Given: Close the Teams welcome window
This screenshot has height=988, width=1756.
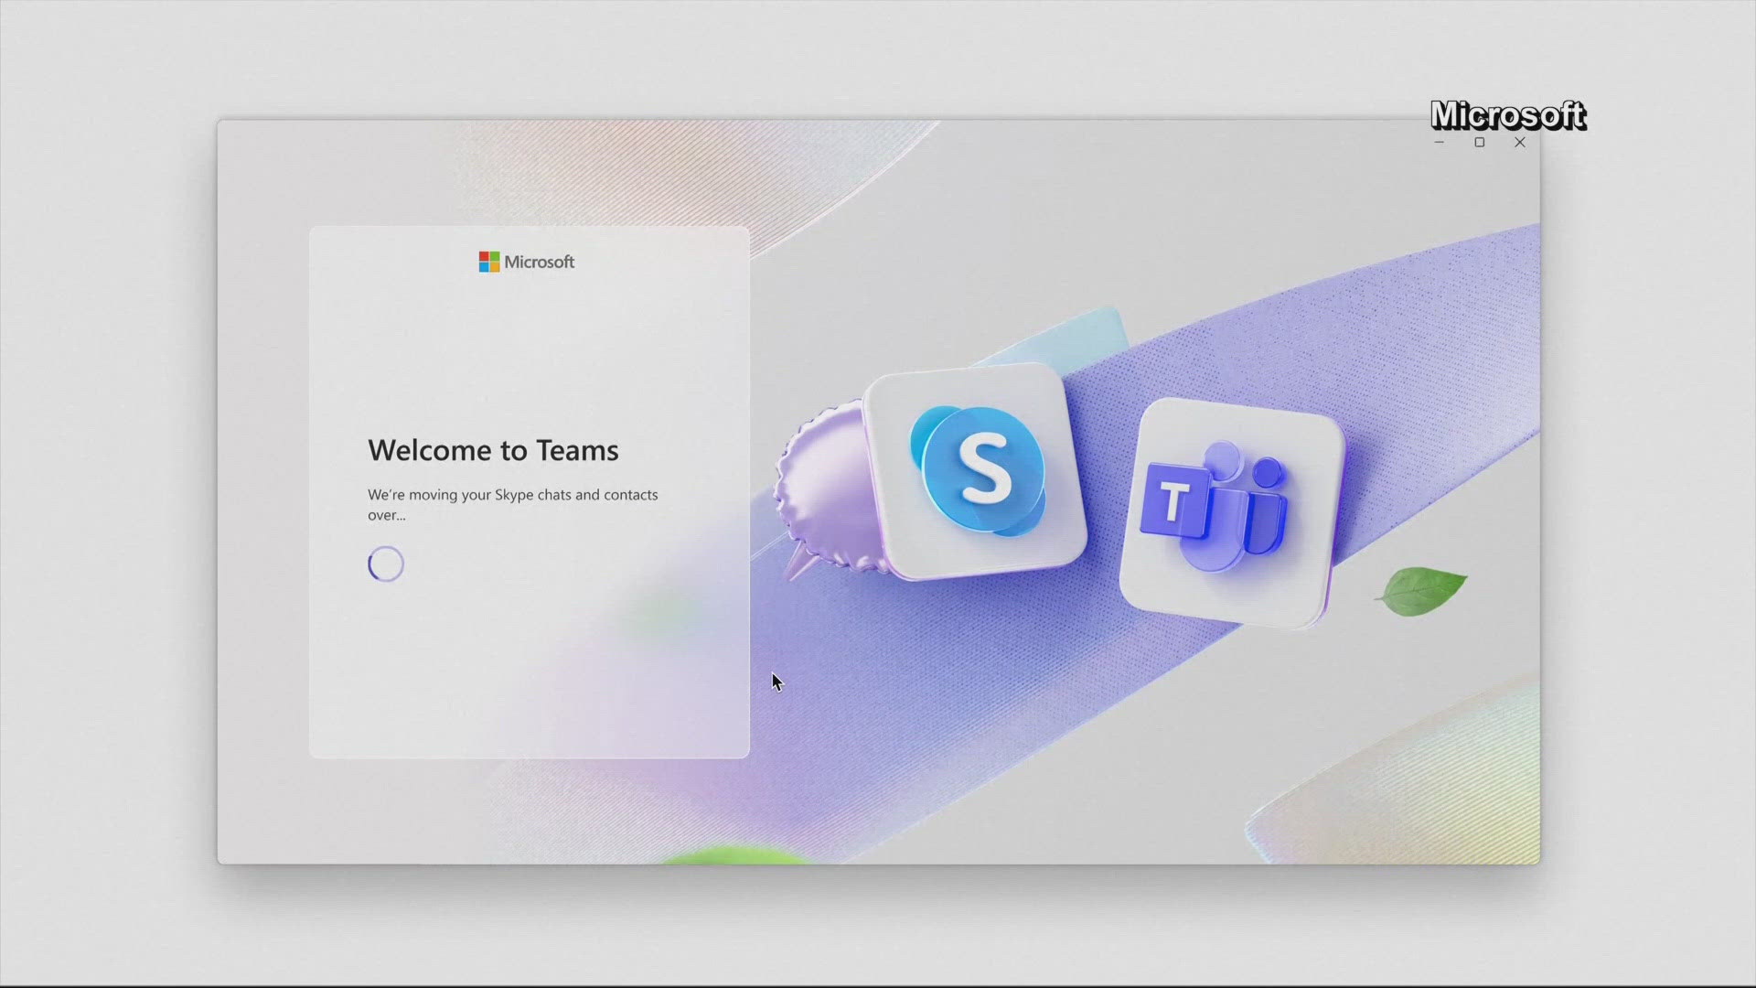Looking at the screenshot, I should [1520, 143].
